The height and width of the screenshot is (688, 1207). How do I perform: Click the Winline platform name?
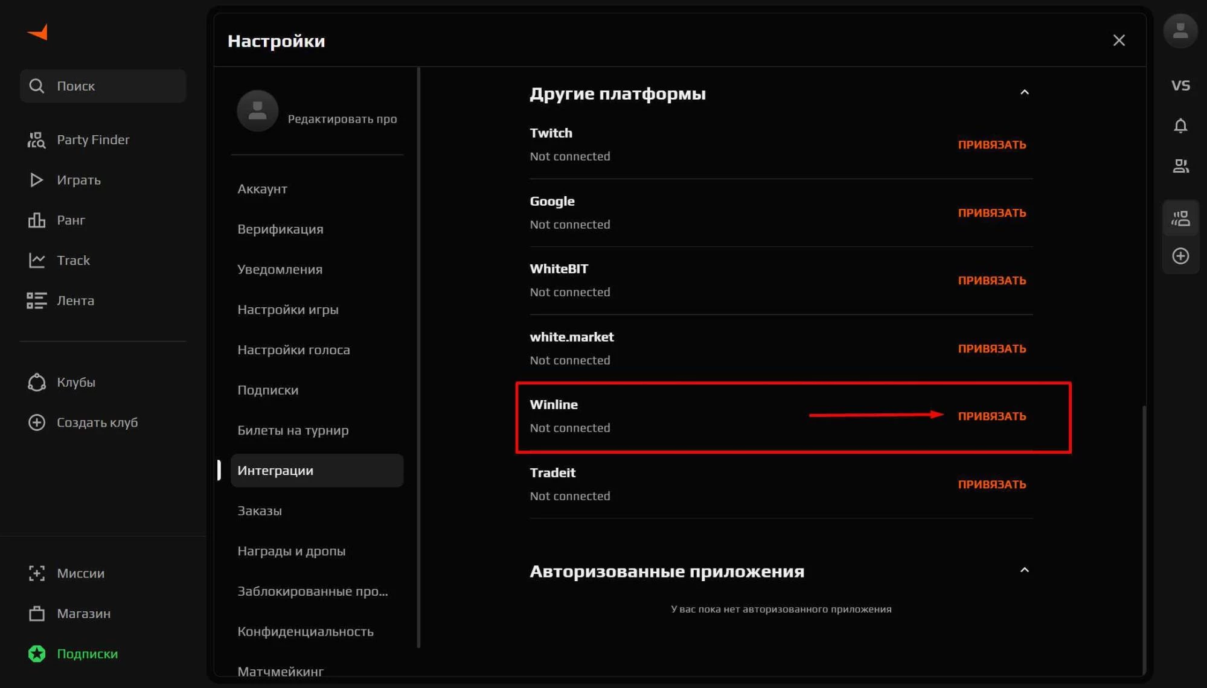pos(554,405)
